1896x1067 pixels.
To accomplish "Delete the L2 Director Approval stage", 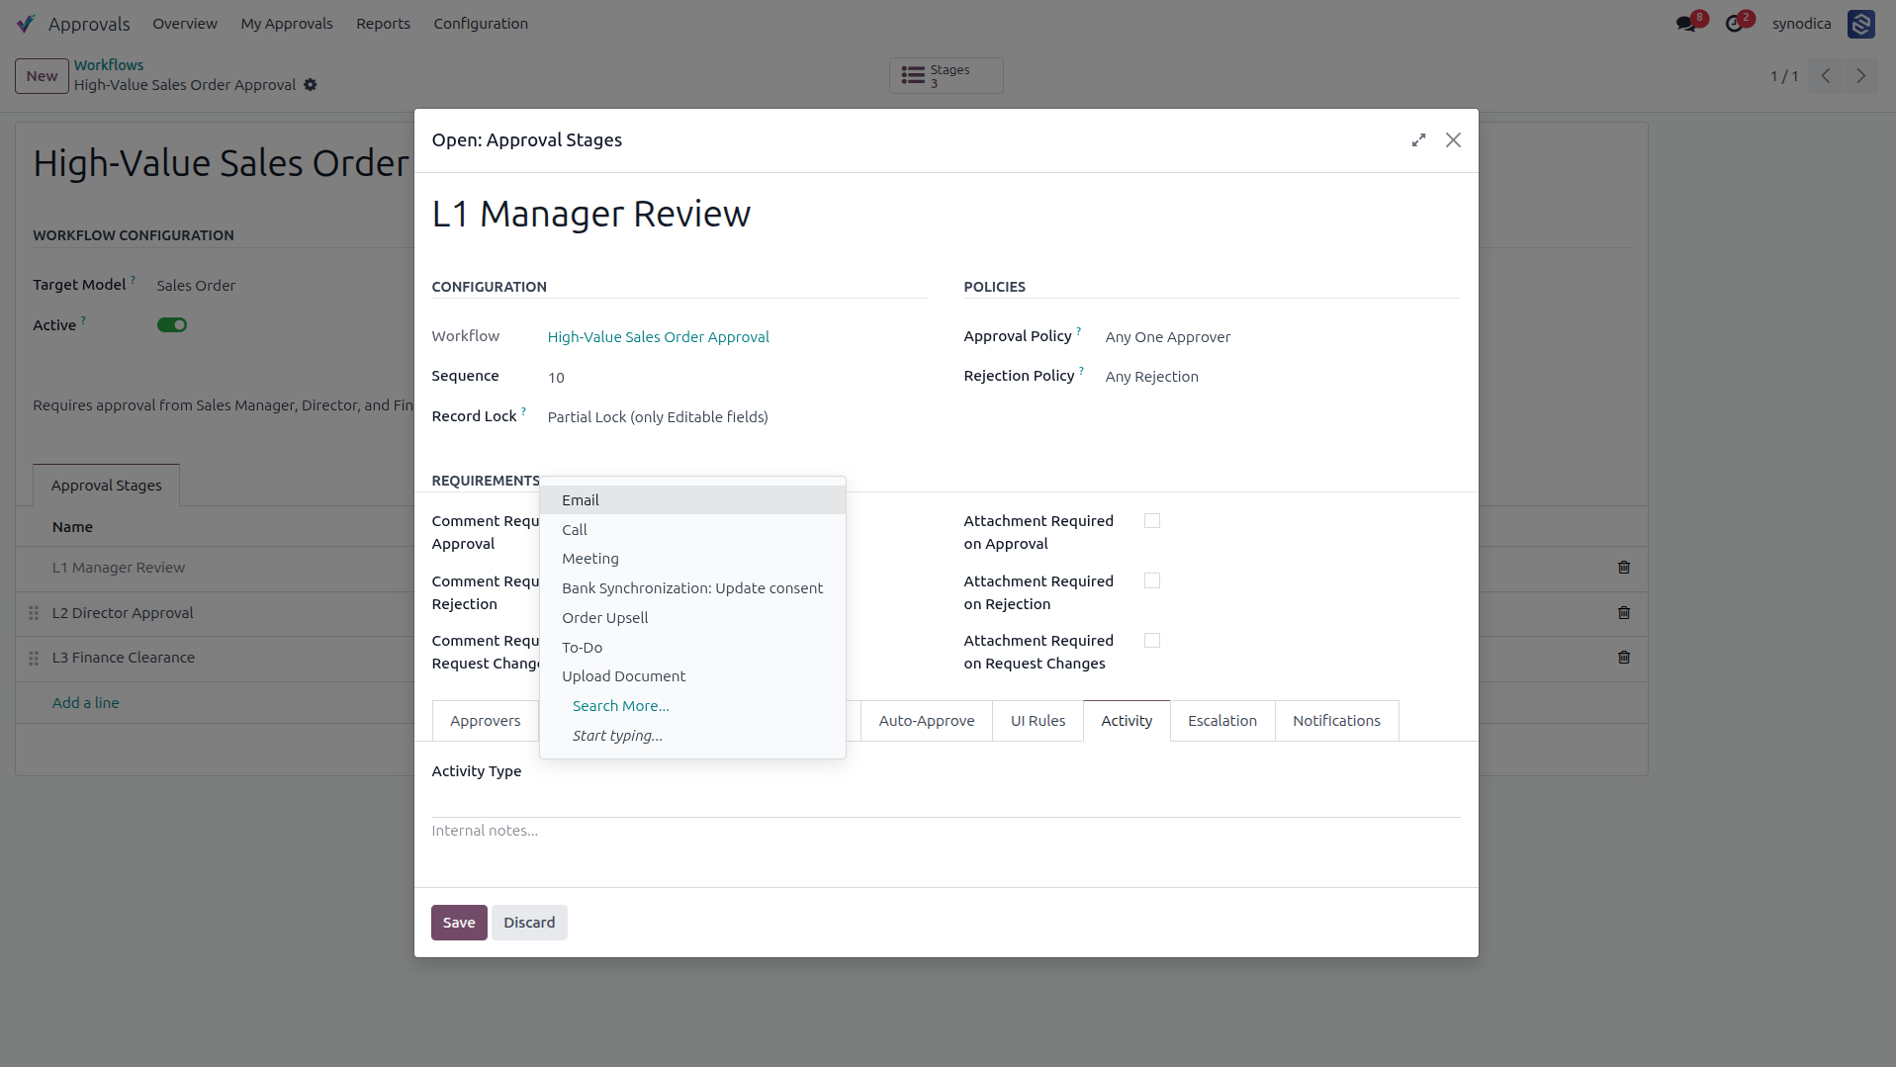I will (x=1623, y=613).
